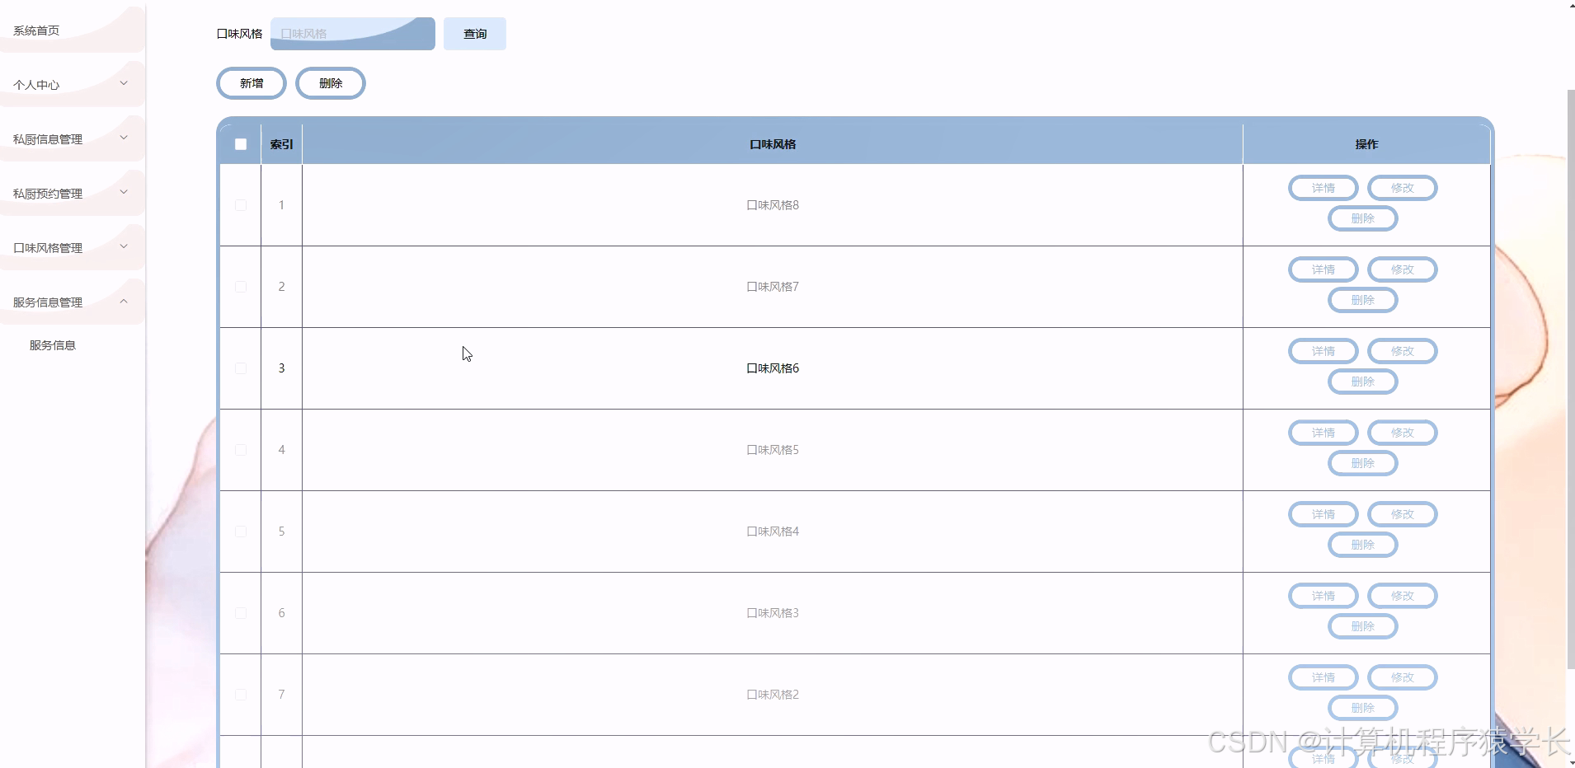The width and height of the screenshot is (1575, 768).
Task: Focus the 口味风格 search input
Action: pos(353,34)
